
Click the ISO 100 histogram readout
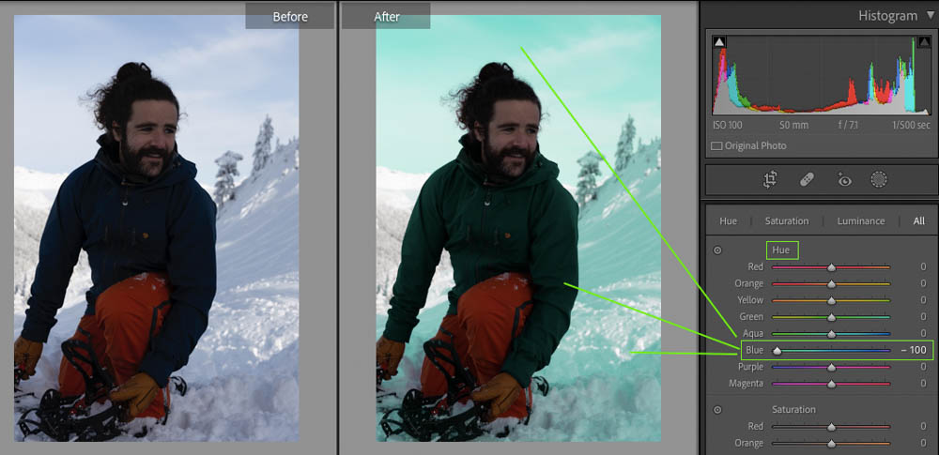[728, 126]
